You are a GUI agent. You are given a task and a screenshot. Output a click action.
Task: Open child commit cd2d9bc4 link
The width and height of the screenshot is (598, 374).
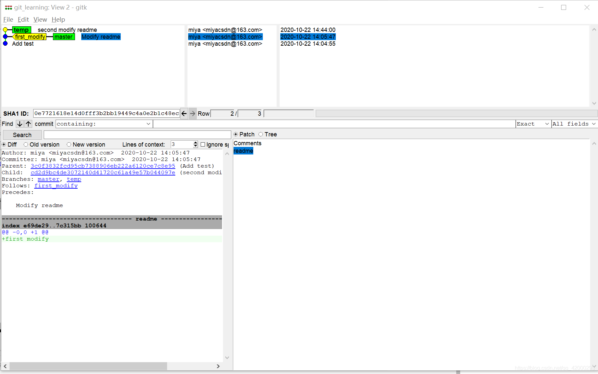pyautogui.click(x=103, y=173)
